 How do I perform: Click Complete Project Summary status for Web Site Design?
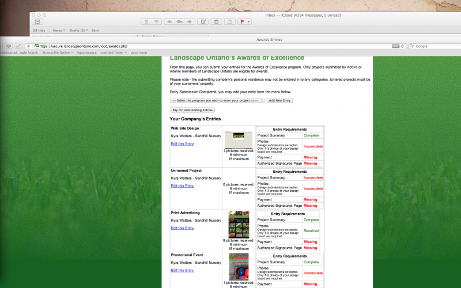click(x=311, y=135)
